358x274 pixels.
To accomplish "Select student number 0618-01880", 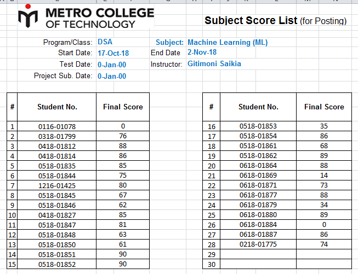I will tap(258, 215).
